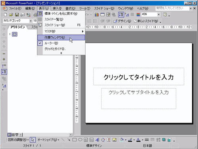Open the ウィンドウ(W) menu
Screen dimensions: 198x149
click(125, 8)
